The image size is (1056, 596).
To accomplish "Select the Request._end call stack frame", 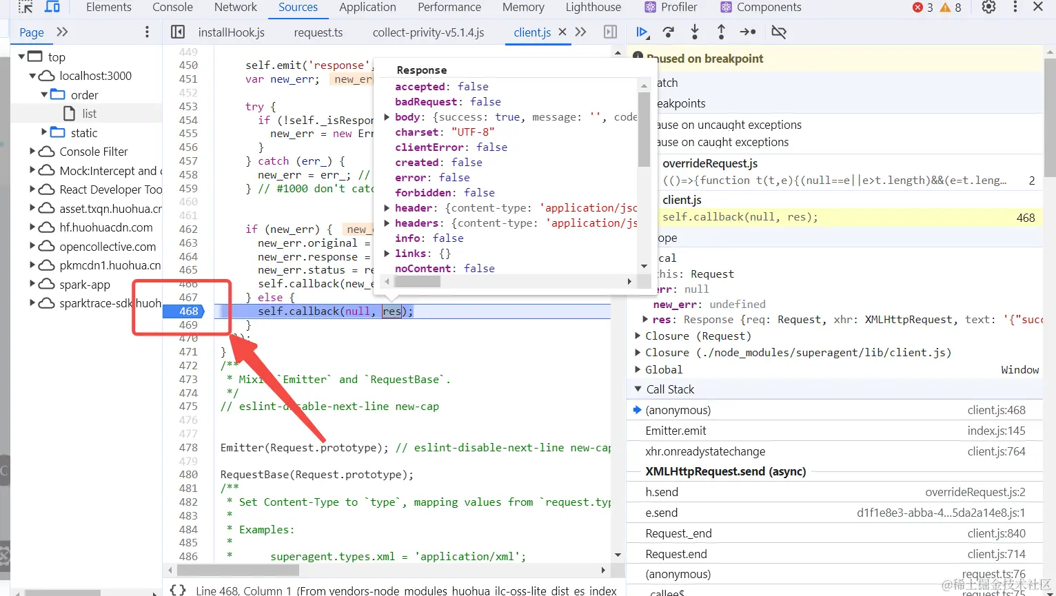I will [x=835, y=533].
